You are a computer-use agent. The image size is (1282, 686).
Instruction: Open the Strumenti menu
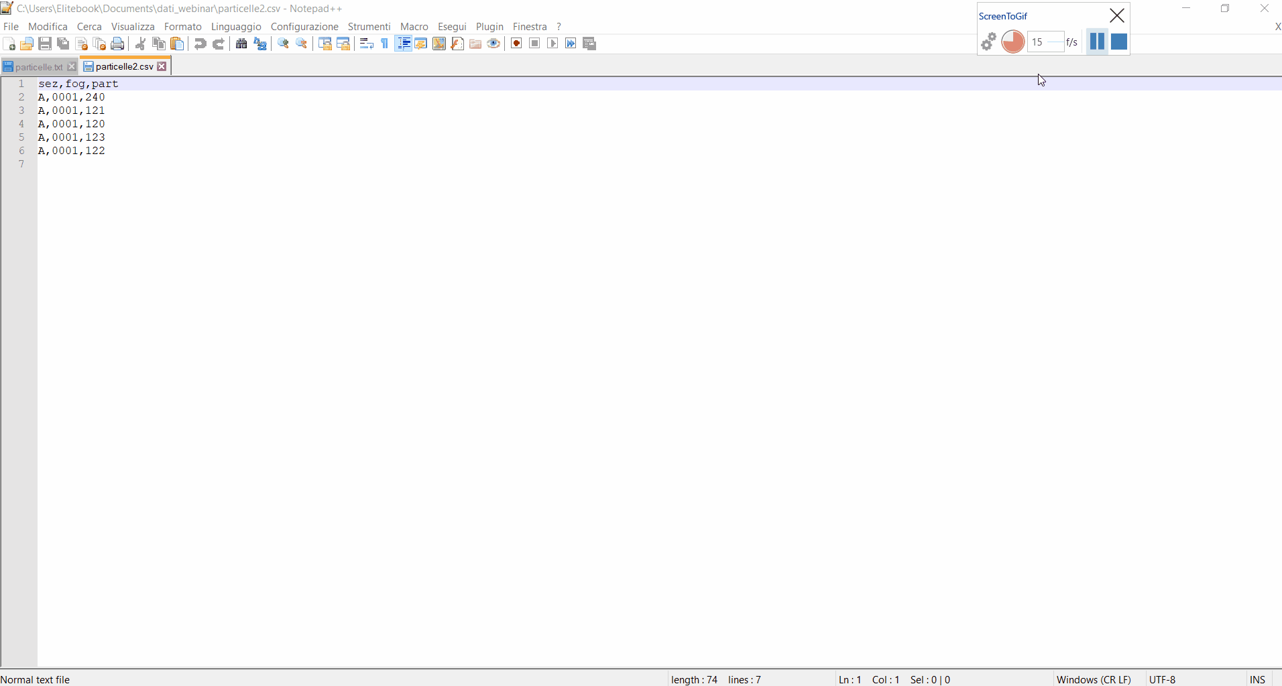pos(369,27)
